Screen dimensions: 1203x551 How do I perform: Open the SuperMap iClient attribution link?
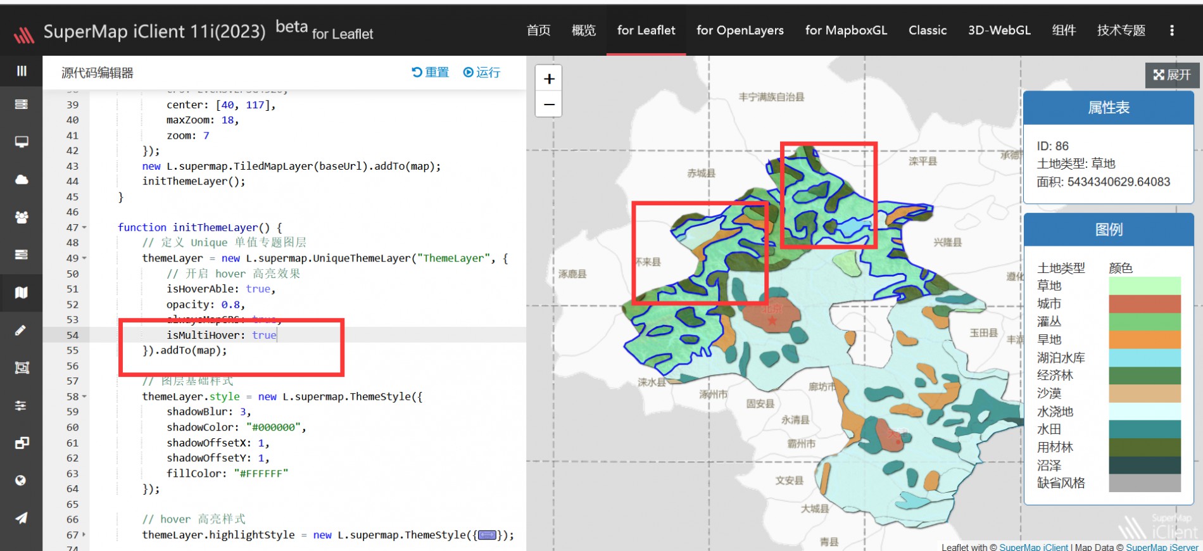coord(1033,547)
